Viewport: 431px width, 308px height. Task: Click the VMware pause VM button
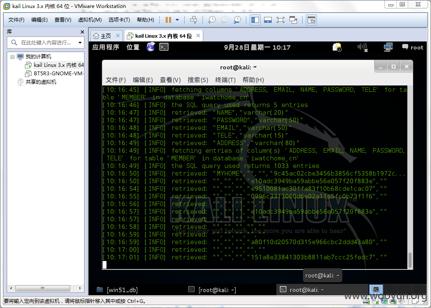168,20
